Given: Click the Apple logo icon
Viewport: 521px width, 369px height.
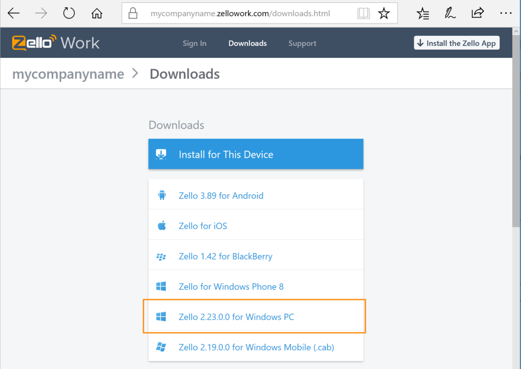Looking at the screenshot, I should pos(162,226).
